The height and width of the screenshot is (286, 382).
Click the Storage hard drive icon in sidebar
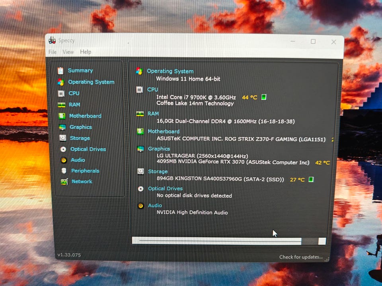(63, 138)
